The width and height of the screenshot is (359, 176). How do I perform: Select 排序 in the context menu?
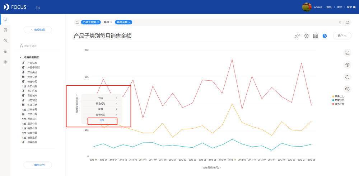point(102,120)
